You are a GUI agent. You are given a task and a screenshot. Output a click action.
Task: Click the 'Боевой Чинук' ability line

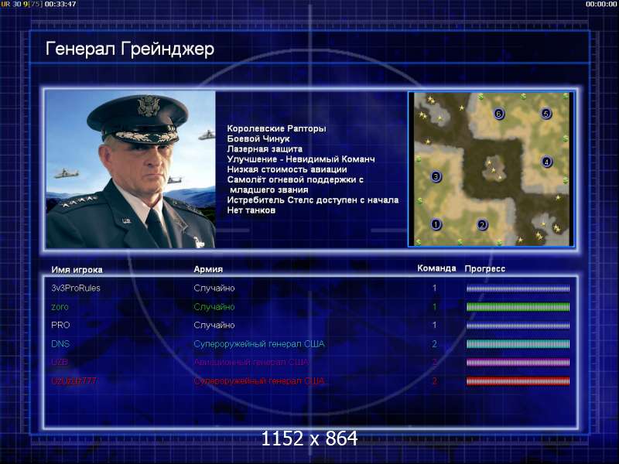(x=258, y=139)
